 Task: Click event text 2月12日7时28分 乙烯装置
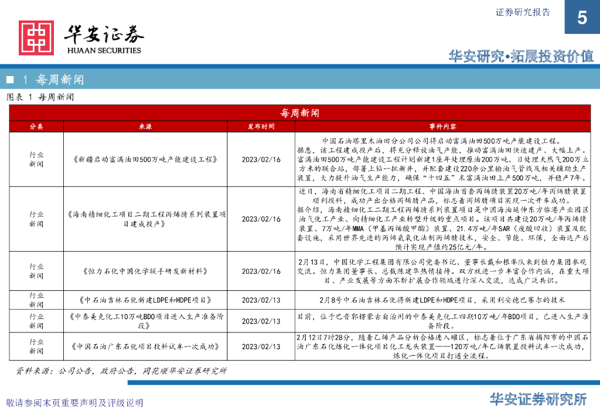point(443,347)
